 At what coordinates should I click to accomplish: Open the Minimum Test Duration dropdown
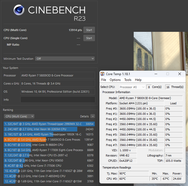point(65,59)
